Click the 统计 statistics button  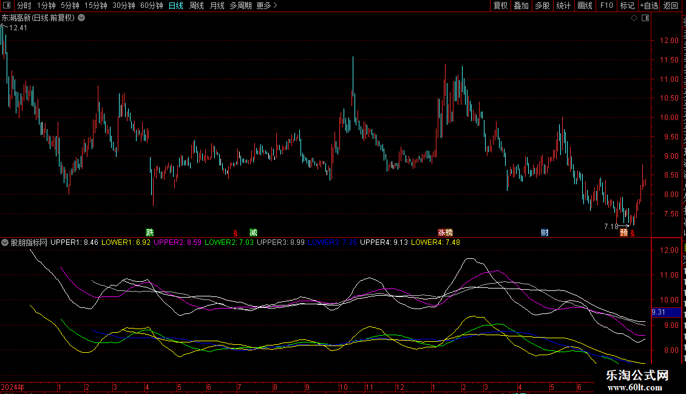point(563,5)
